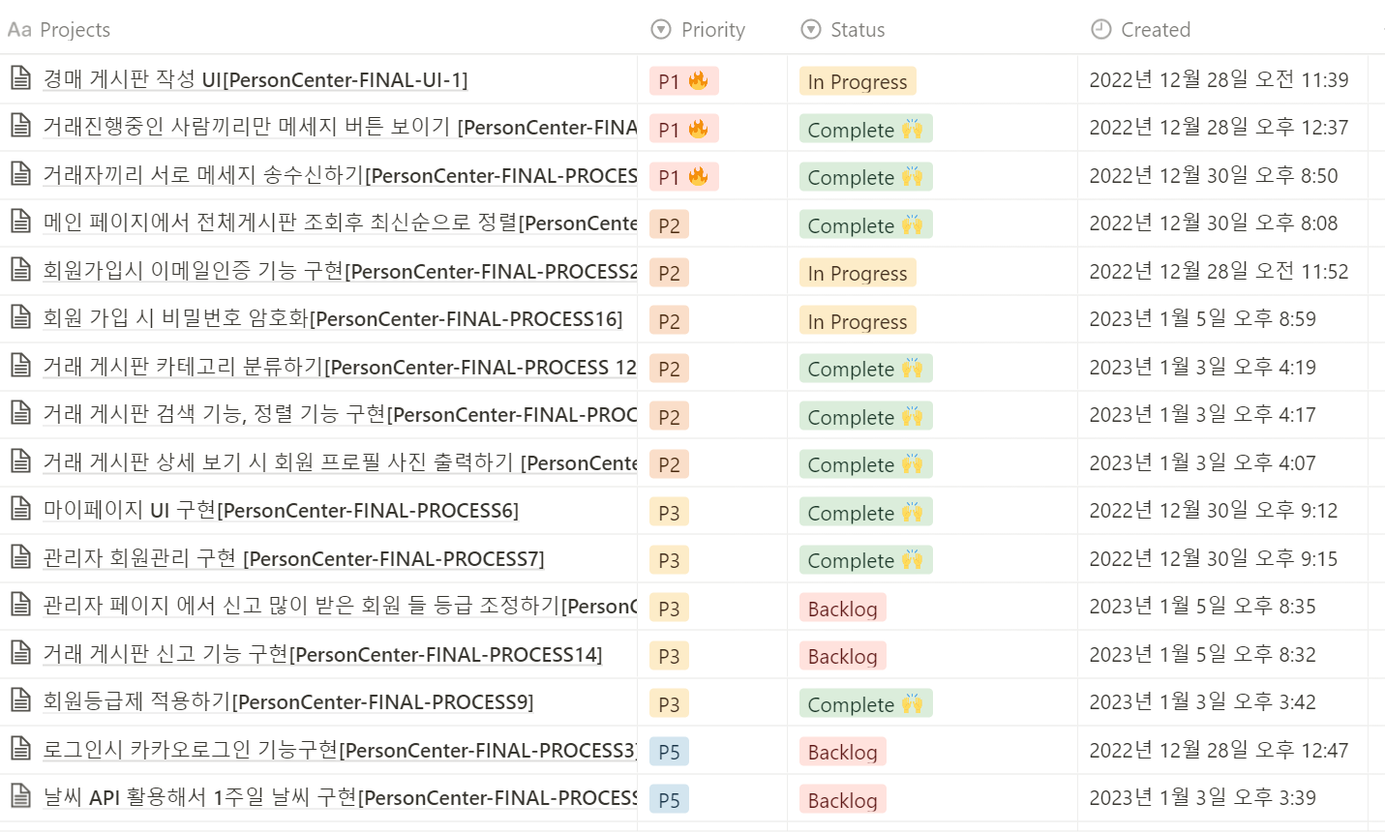Click the page icon next to 회원등급제 적용하기
The height and width of the screenshot is (833, 1385).
[x=20, y=701]
